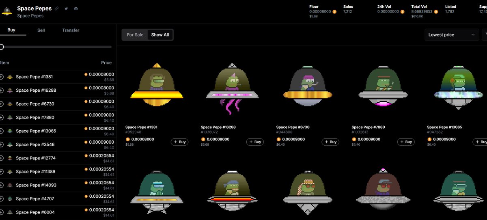Click the small UFO icon beside Space Pepe #1381 in the list
This screenshot has width=487, height=220.
[10, 77]
